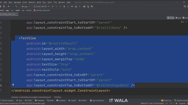The height and width of the screenshot is (105, 188).
Task: Click the Attach Debugger to Android Process icon
Action: 76,6
